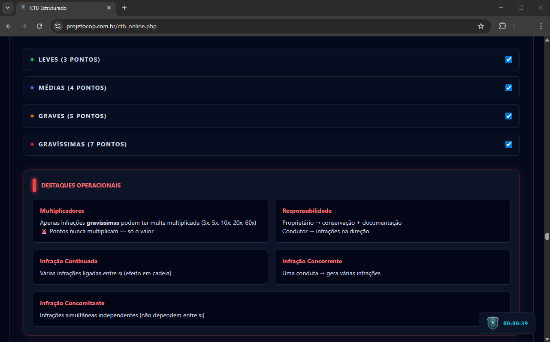
Task: Click text 'Pontos nunca multiplicam — só o valor'
Action: coord(102,231)
